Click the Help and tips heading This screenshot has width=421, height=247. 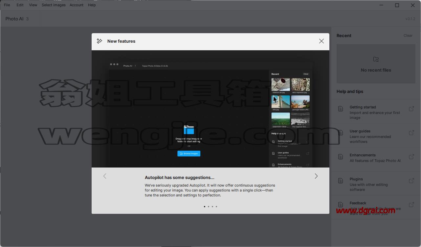coord(350,91)
